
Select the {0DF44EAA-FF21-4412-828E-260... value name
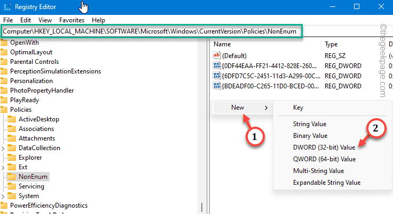pos(269,66)
